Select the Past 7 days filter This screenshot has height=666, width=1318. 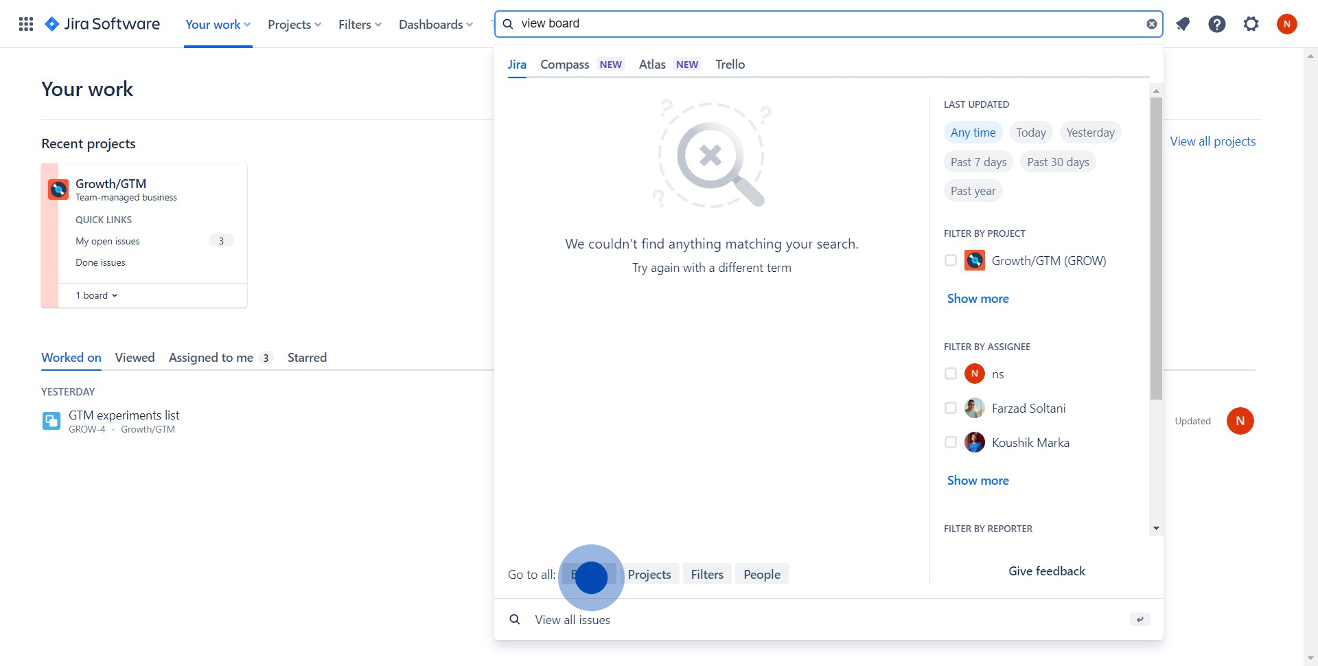pyautogui.click(x=978, y=162)
